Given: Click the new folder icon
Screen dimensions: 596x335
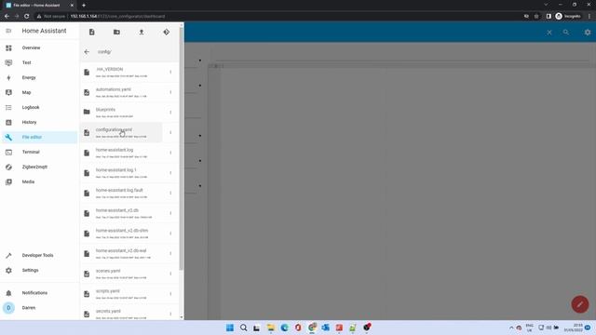Looking at the screenshot, I should pos(116,33).
